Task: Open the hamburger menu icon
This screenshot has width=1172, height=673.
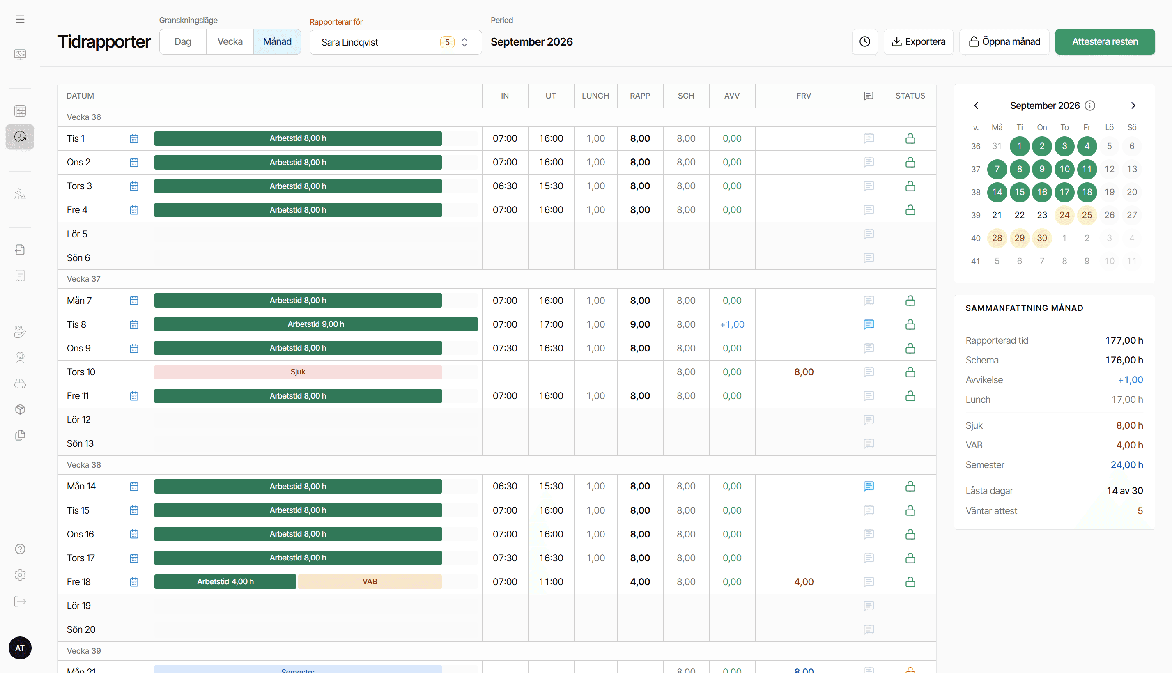Action: (x=20, y=19)
